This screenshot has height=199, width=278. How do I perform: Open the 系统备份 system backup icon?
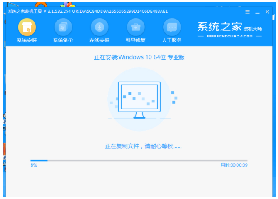63,27
